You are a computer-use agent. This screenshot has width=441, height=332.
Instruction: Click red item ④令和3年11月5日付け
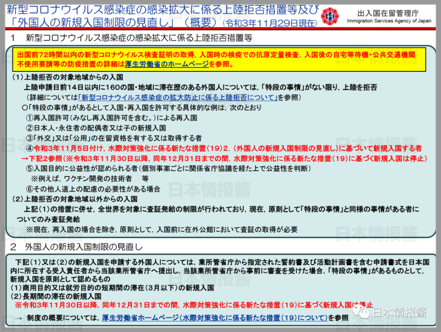tap(224, 148)
